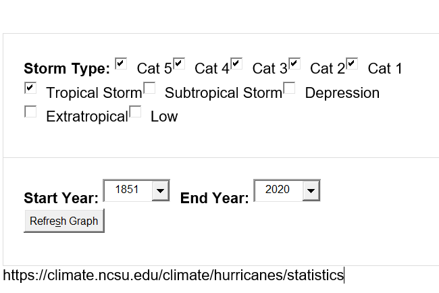Click the Depression label text
This screenshot has width=439, height=293.
tap(342, 93)
